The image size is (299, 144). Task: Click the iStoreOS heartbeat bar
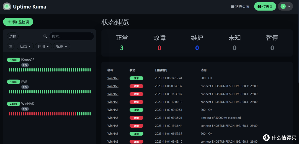[50, 70]
